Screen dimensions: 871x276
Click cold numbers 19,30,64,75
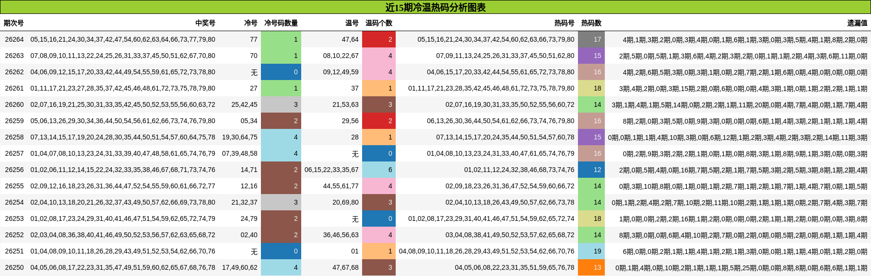(240, 137)
